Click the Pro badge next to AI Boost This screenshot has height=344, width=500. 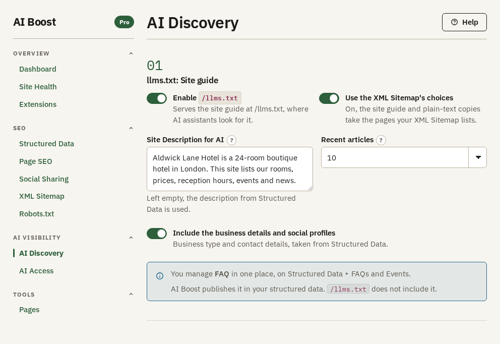(x=124, y=22)
